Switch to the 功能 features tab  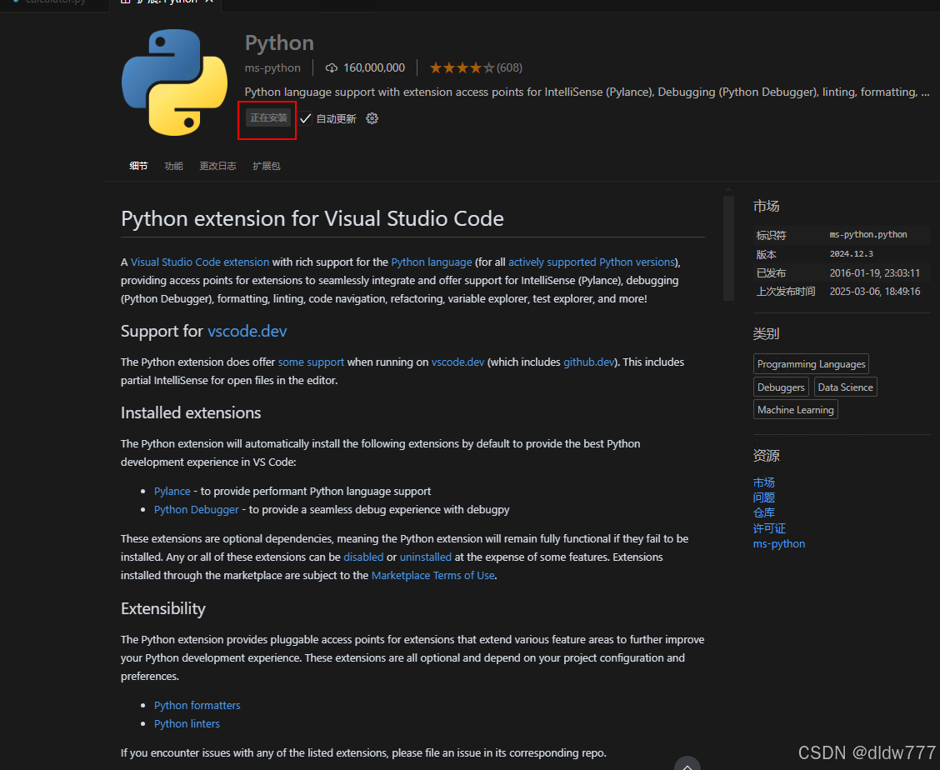[174, 166]
